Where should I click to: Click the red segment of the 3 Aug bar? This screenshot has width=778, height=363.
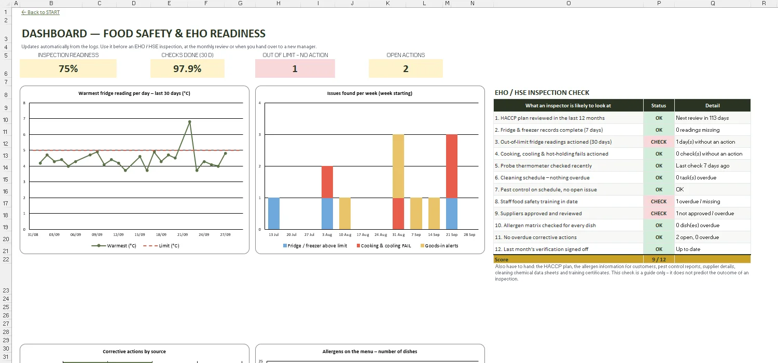point(327,182)
